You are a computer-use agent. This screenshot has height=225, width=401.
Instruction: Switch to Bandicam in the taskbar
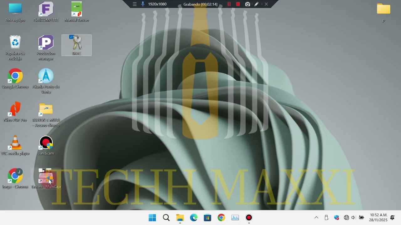pos(249,218)
